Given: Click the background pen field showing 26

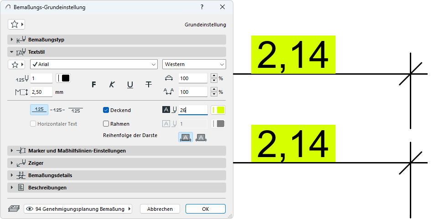Looking at the screenshot, I should 193,110.
